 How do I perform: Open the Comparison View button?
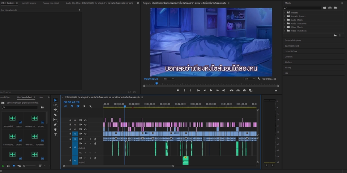pos(250,90)
